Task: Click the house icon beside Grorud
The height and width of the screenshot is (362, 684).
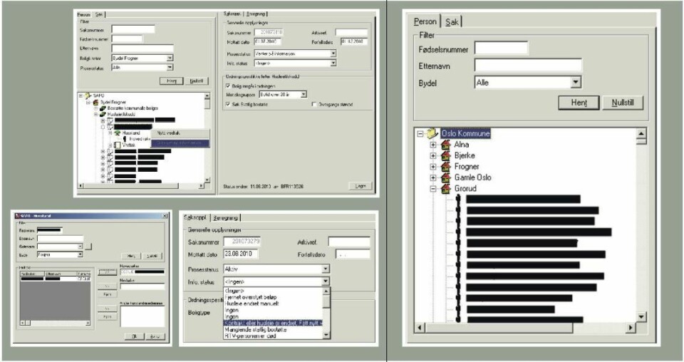Action: 446,188
